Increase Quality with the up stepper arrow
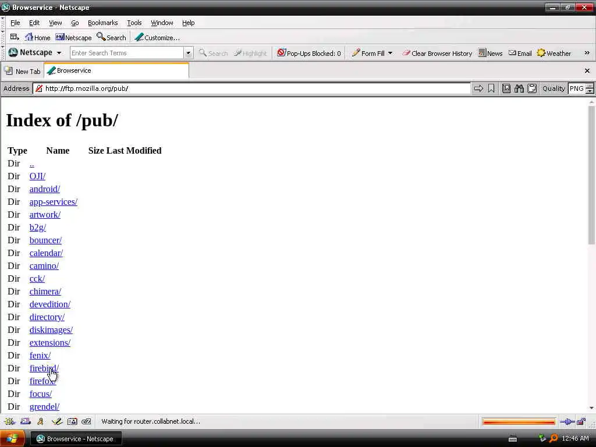 [590, 86]
